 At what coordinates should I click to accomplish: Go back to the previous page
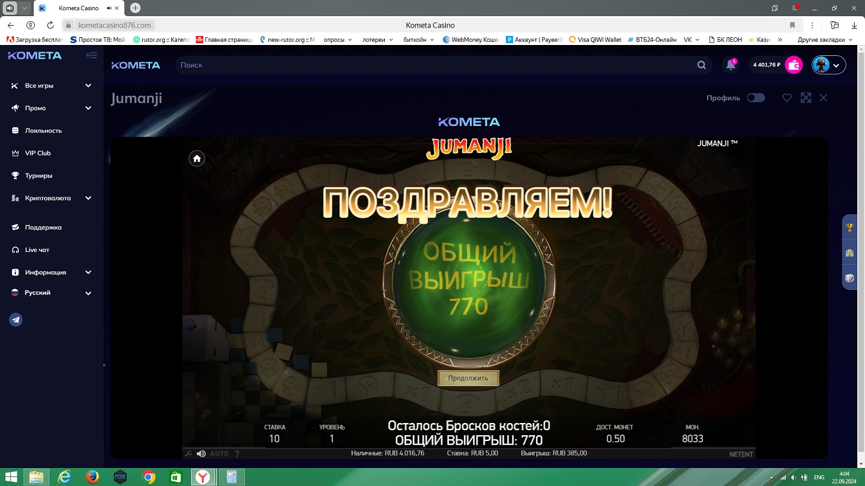click(10, 25)
